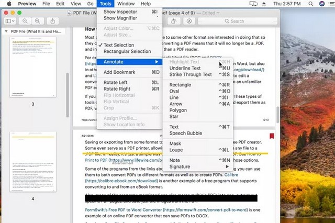Choose Loupe annotation

tap(198, 150)
